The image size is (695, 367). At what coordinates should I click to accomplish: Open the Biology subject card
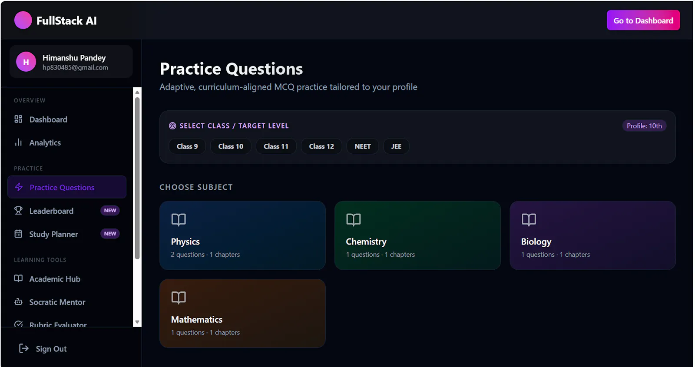pyautogui.click(x=592, y=235)
